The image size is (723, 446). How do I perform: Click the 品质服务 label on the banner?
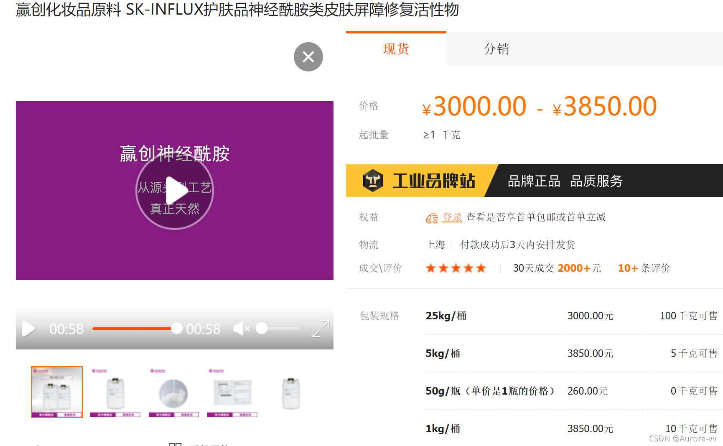[596, 181]
